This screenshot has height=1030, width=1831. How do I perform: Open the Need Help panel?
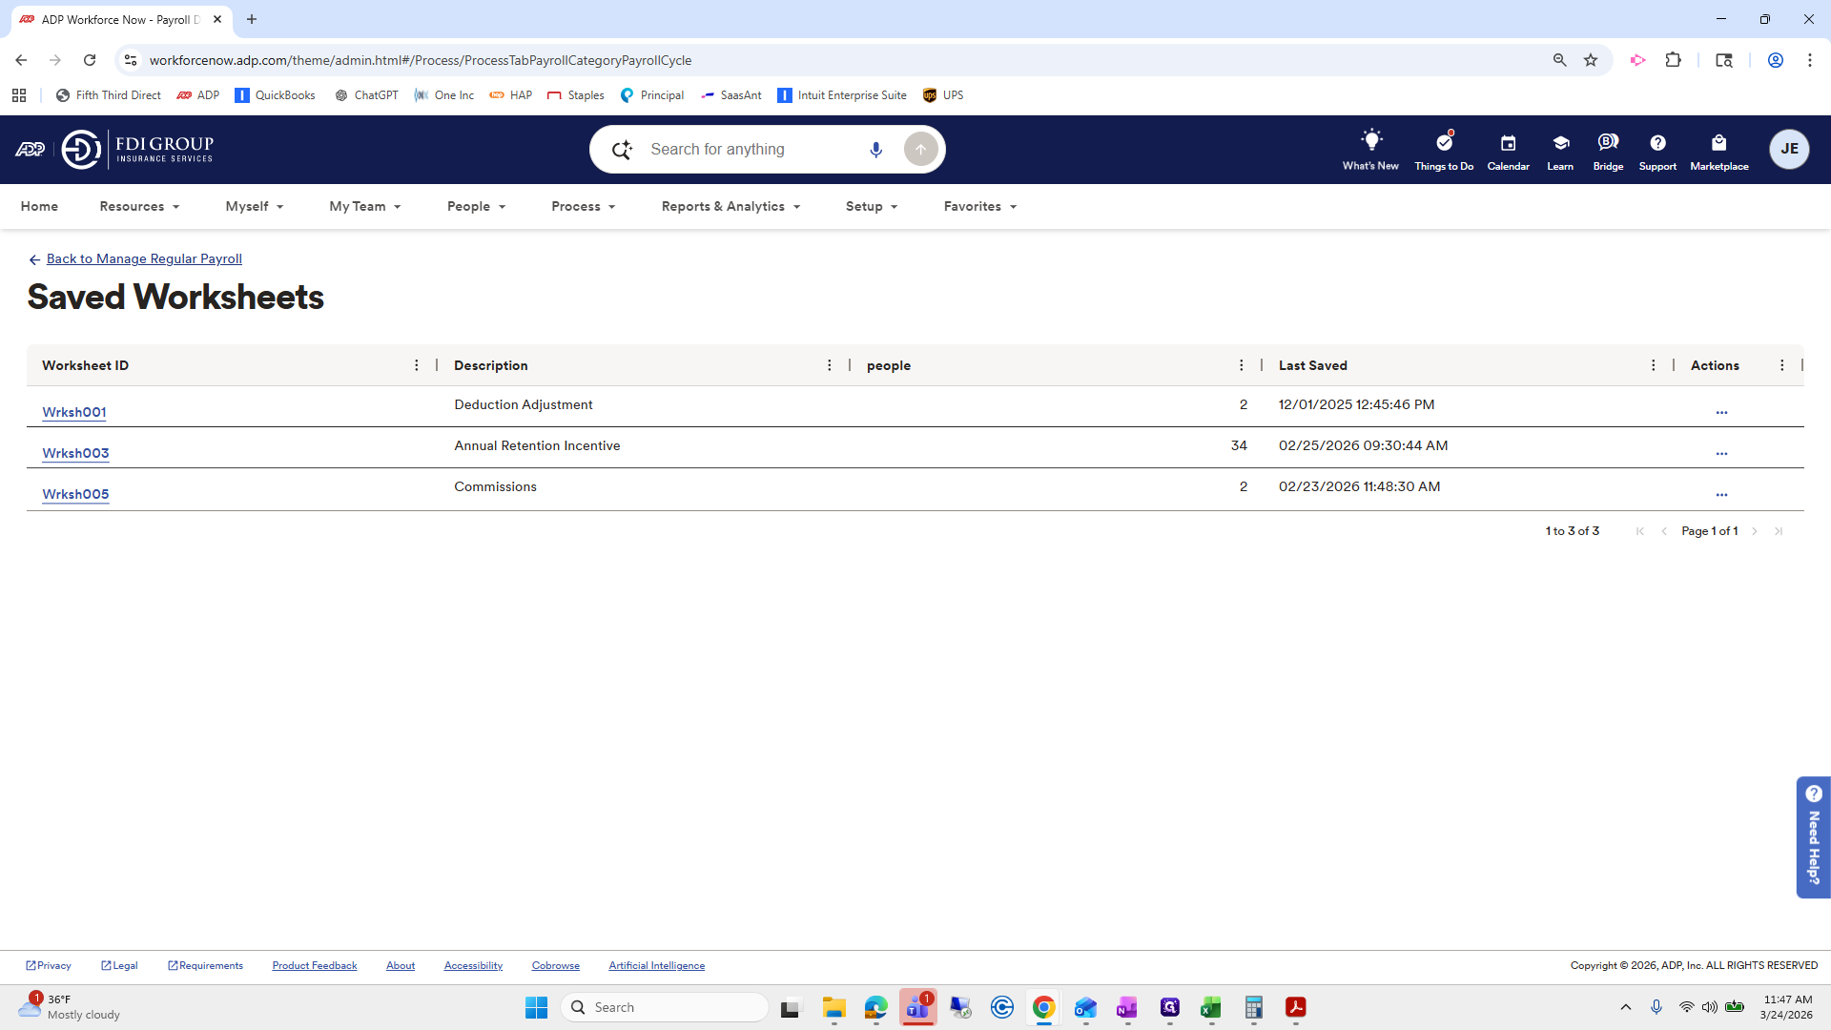point(1813,837)
